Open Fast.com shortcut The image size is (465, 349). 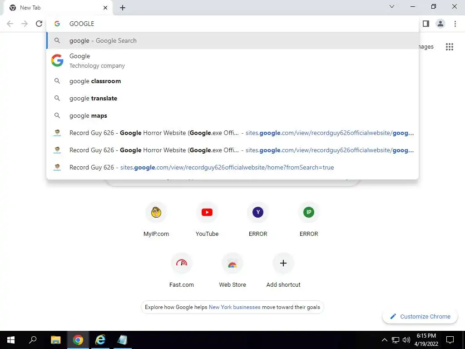click(x=182, y=271)
